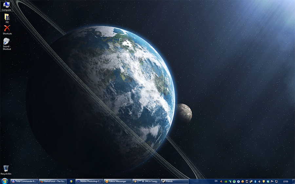This screenshot has height=184, width=295.
Task: Click the blue lightning bolt tray icon
Action: tap(238, 182)
